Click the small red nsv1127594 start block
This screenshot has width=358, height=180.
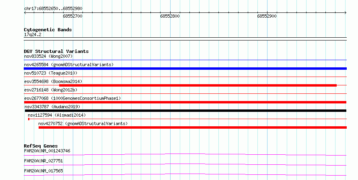[x=29, y=119]
